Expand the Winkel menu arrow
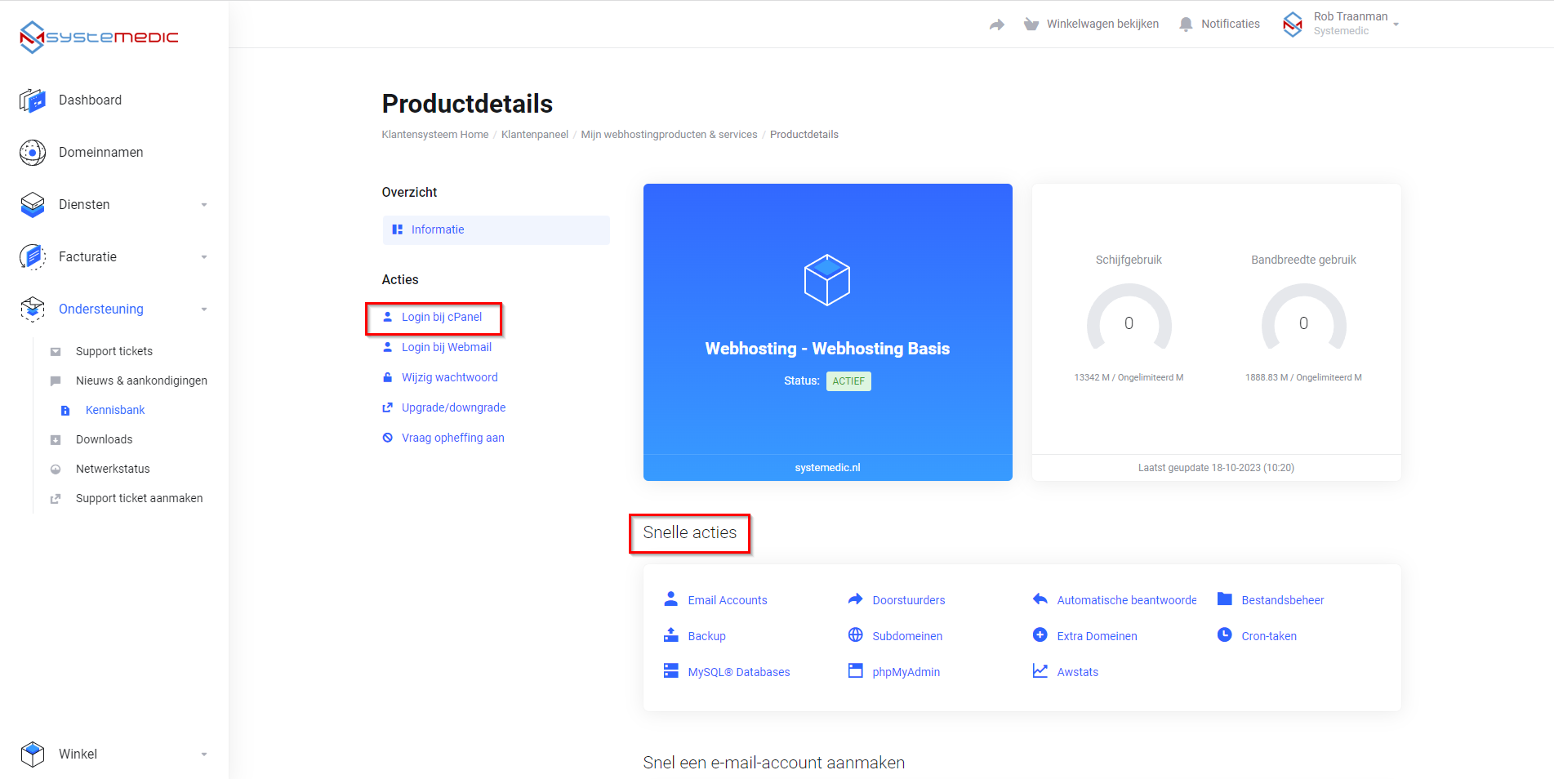The image size is (1554, 779). point(204,755)
